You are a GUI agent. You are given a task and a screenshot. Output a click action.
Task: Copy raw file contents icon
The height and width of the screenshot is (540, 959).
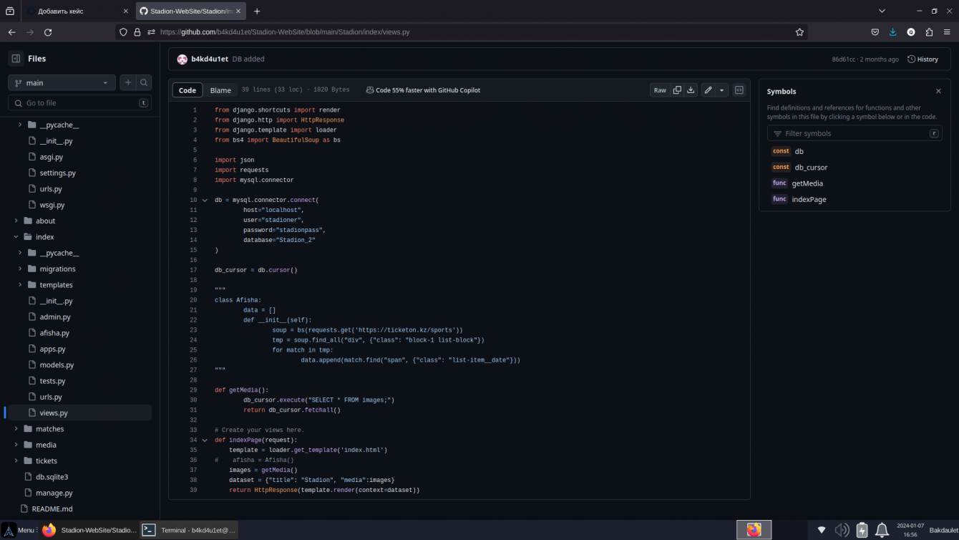pyautogui.click(x=677, y=90)
